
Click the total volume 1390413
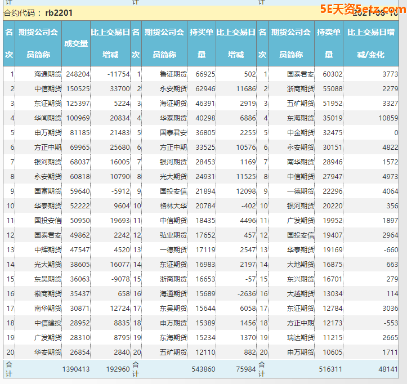75,369
